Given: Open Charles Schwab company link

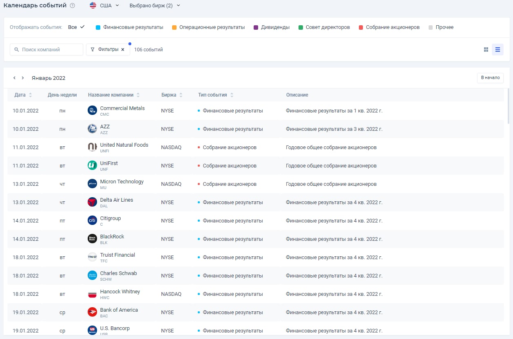Looking at the screenshot, I should pos(118,273).
